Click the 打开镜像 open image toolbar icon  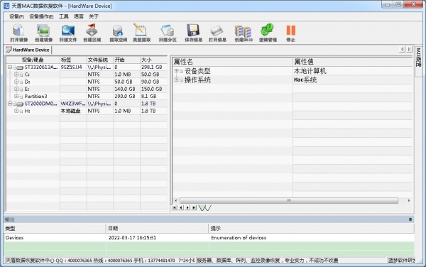pos(18,33)
